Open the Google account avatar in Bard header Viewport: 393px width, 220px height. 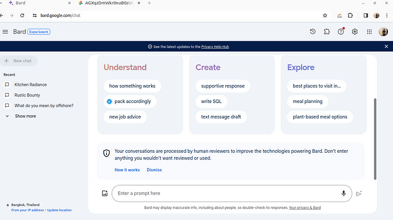click(383, 32)
